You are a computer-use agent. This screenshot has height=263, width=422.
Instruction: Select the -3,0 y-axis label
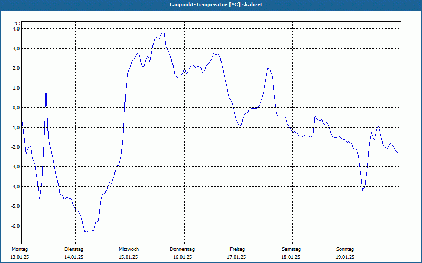(15, 167)
